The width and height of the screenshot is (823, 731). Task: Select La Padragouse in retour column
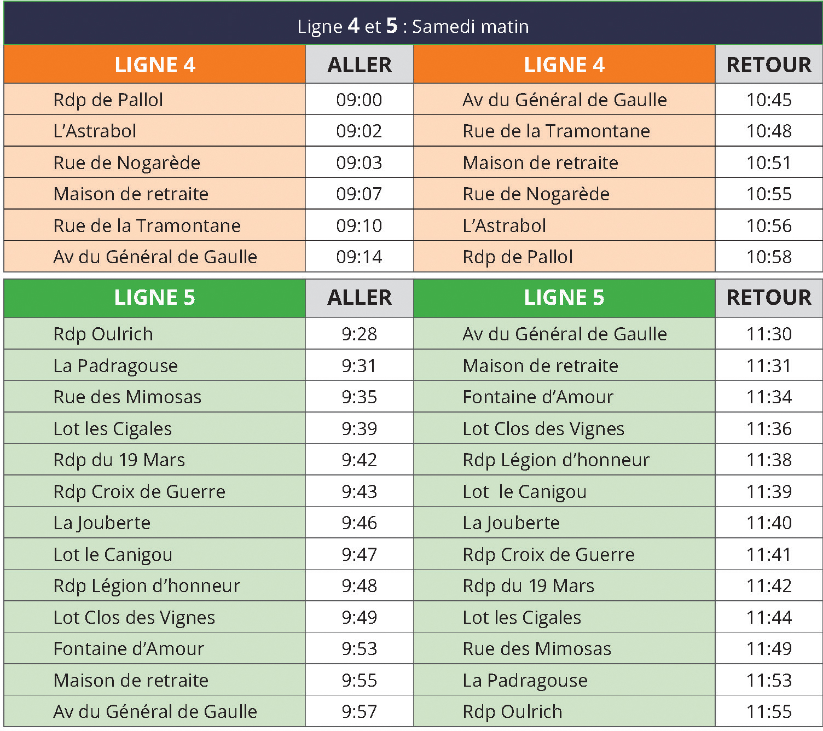tap(525, 680)
